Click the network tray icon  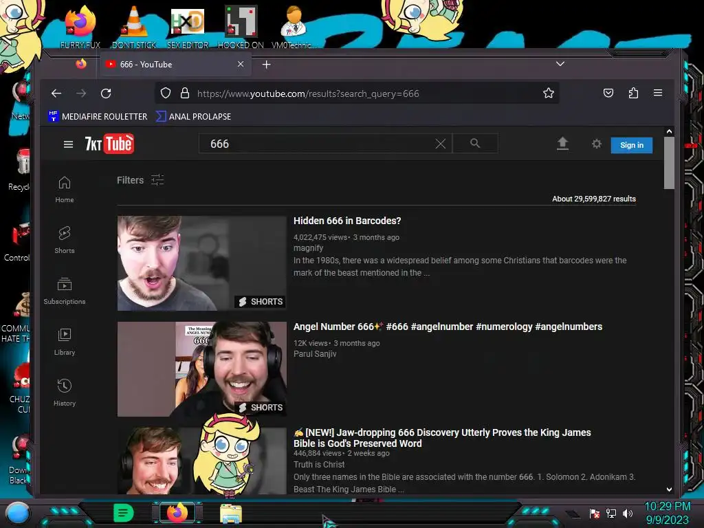(611, 514)
